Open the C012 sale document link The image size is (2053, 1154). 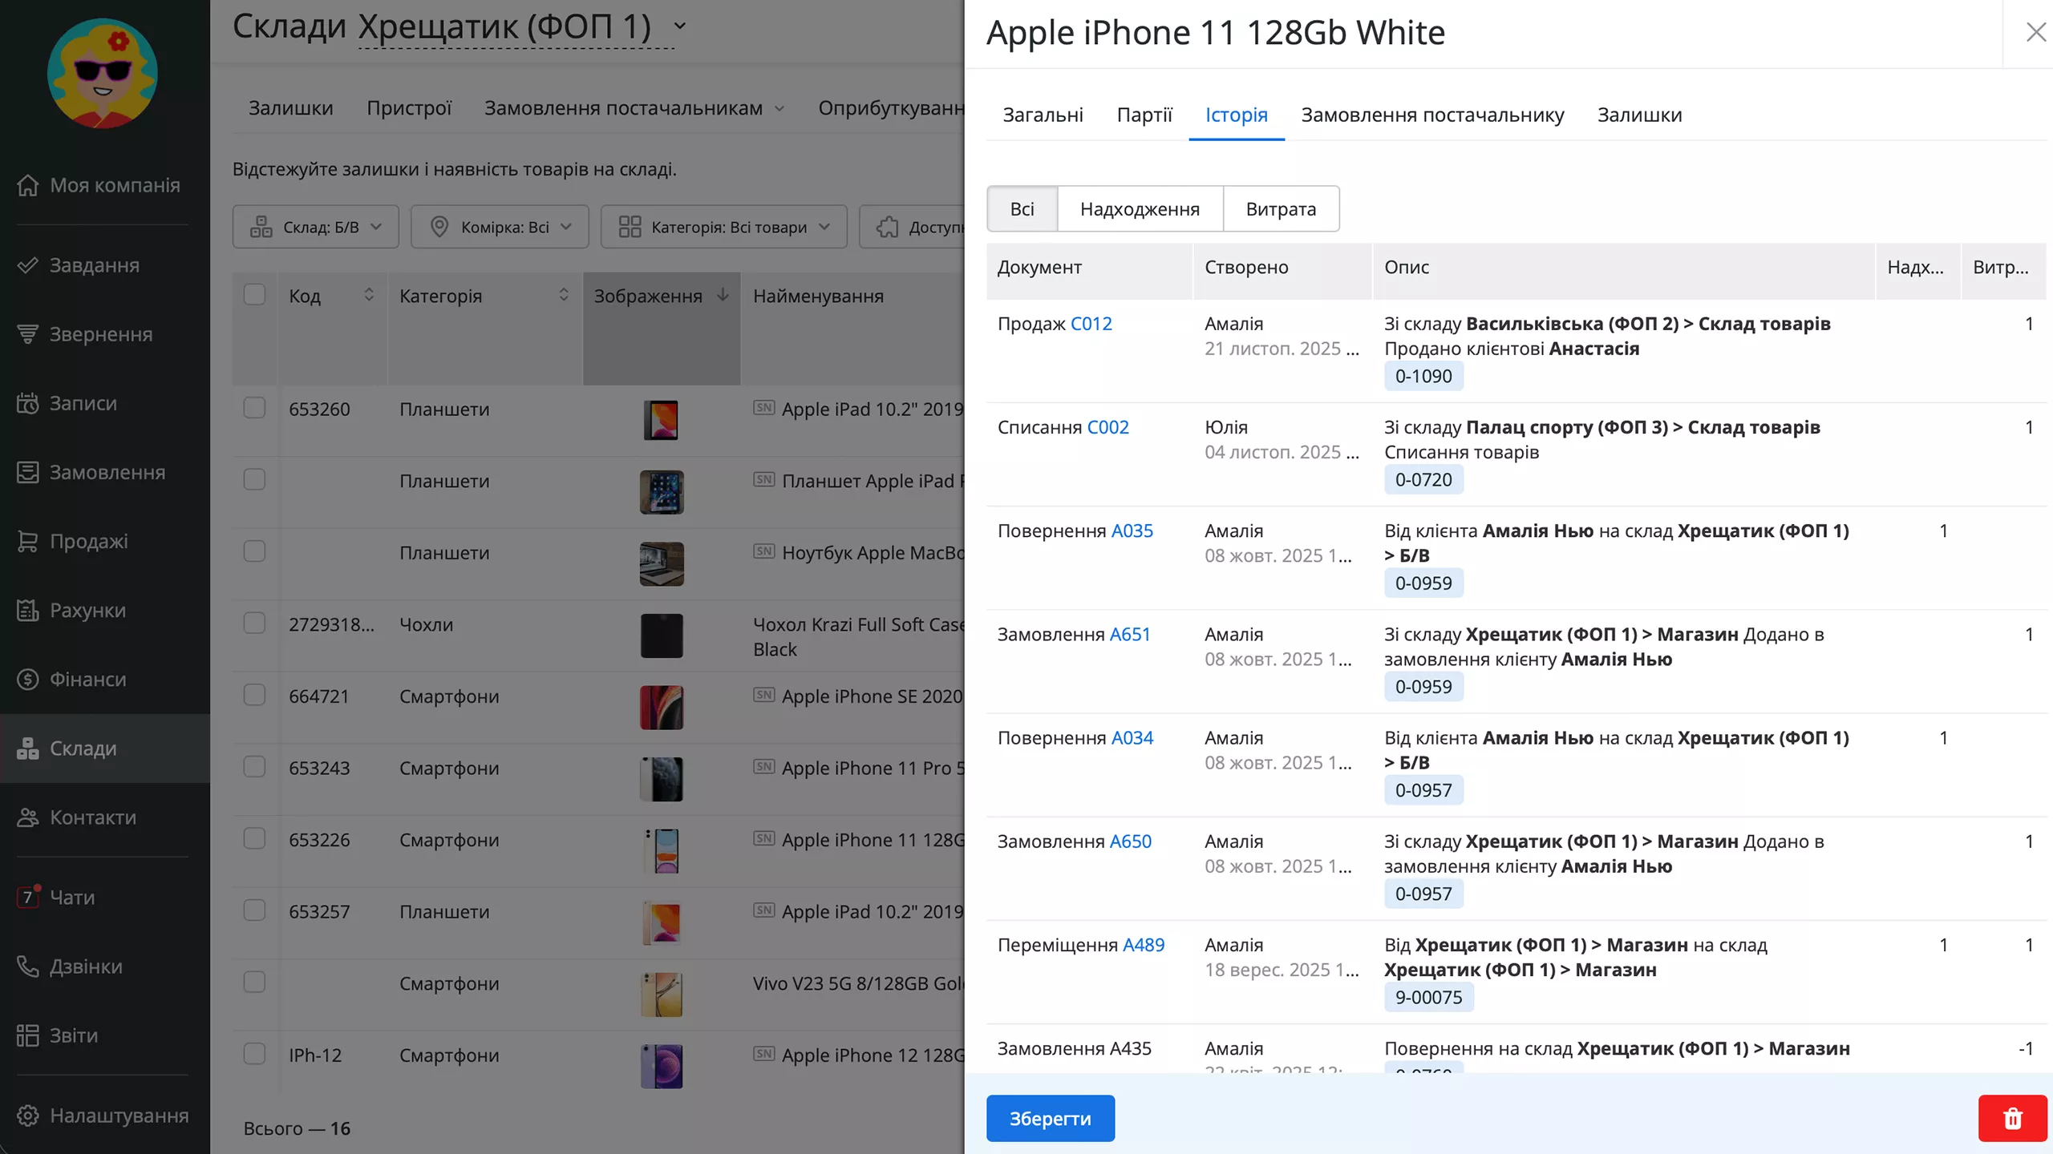[1091, 324]
